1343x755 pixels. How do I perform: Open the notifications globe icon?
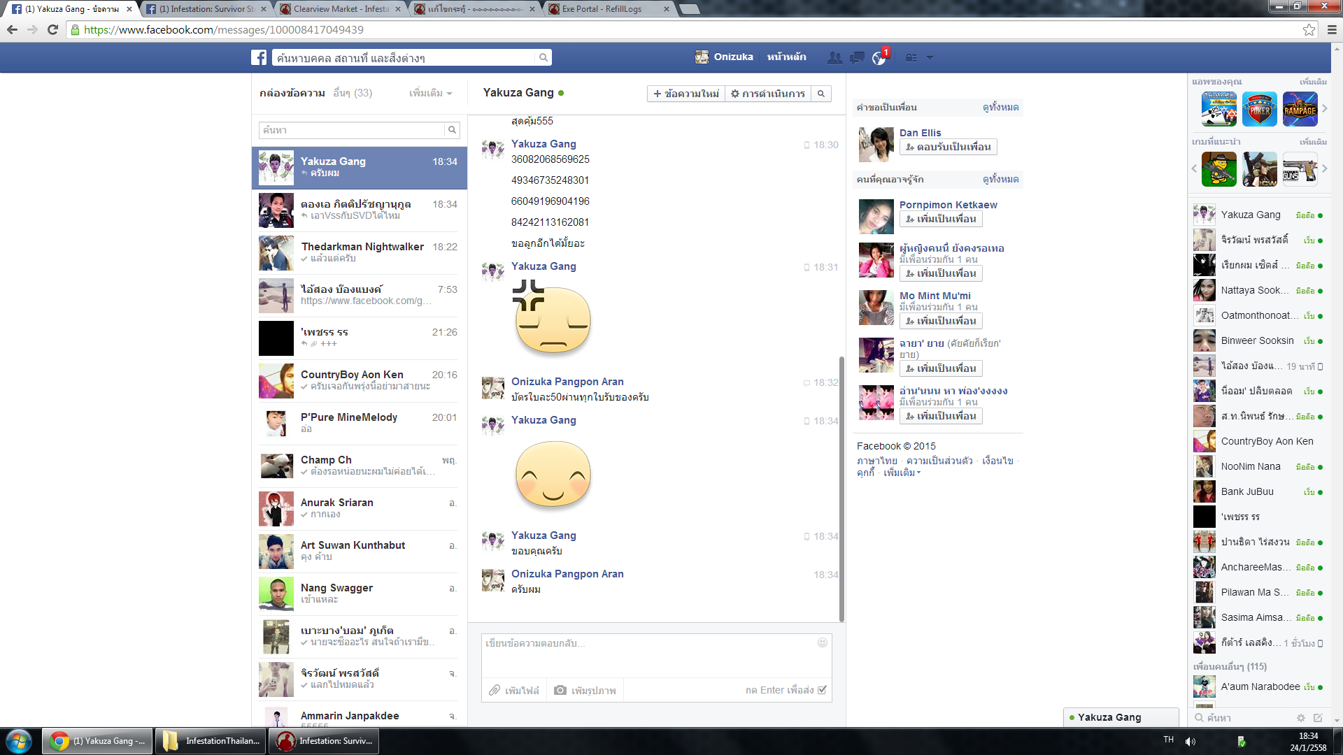coord(879,58)
